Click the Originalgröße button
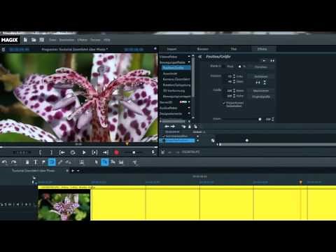Viewport: 336px width, 252px height. 261,97
